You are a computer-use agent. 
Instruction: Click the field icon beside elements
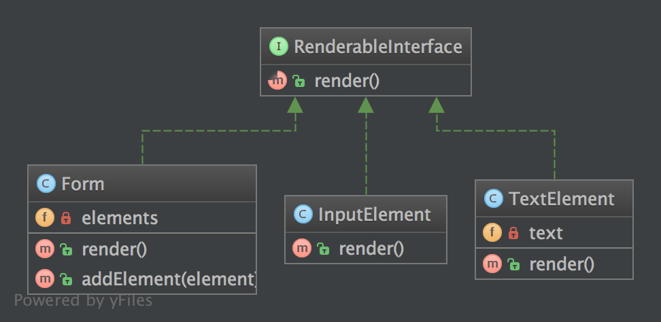(45, 218)
